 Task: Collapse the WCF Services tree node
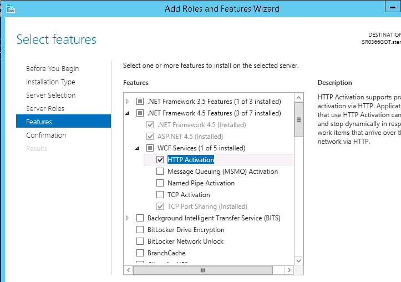[138, 148]
